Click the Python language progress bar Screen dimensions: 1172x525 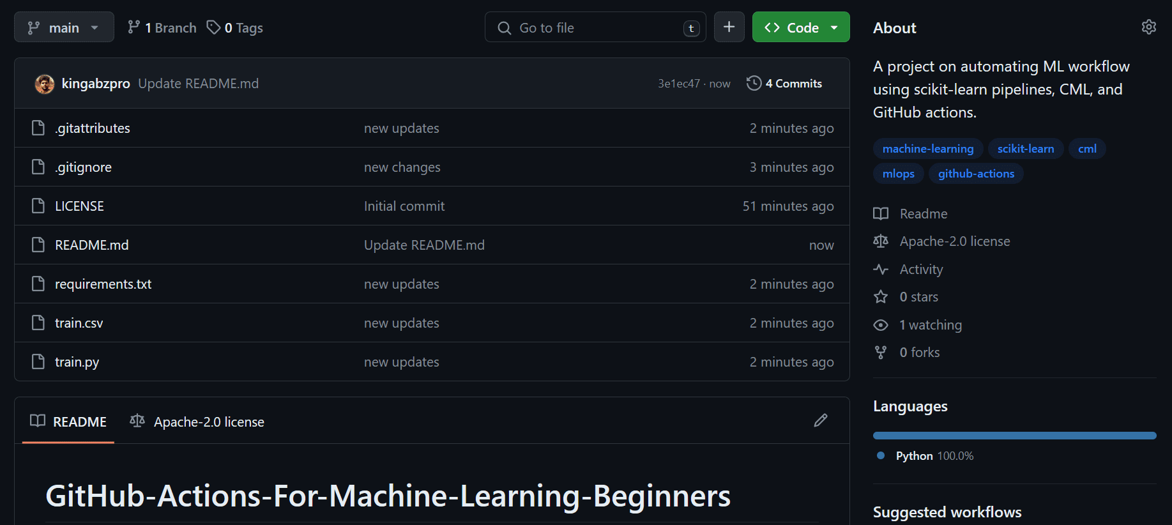tap(1014, 436)
